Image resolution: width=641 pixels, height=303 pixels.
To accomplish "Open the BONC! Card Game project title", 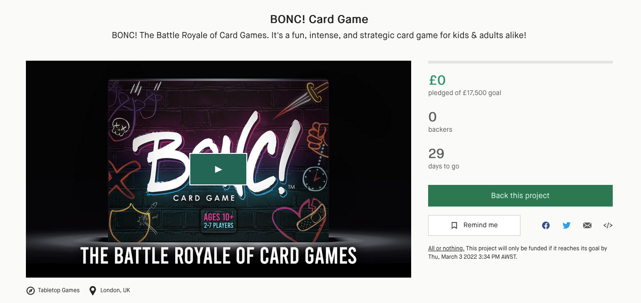I will (x=318, y=19).
